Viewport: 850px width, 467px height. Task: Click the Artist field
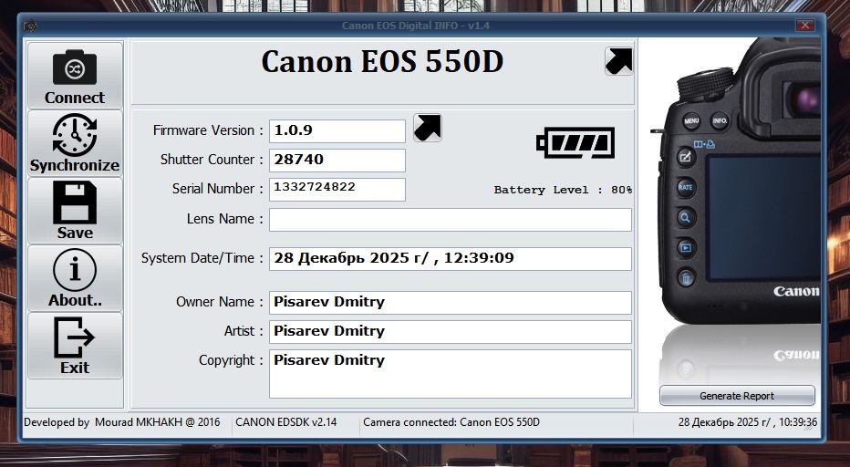[451, 331]
